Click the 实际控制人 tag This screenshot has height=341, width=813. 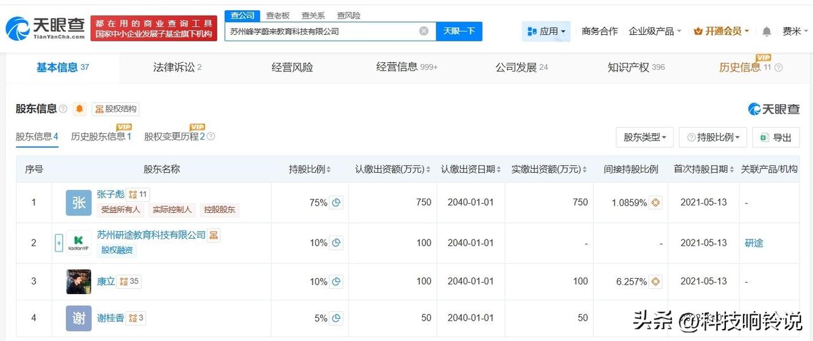(173, 210)
